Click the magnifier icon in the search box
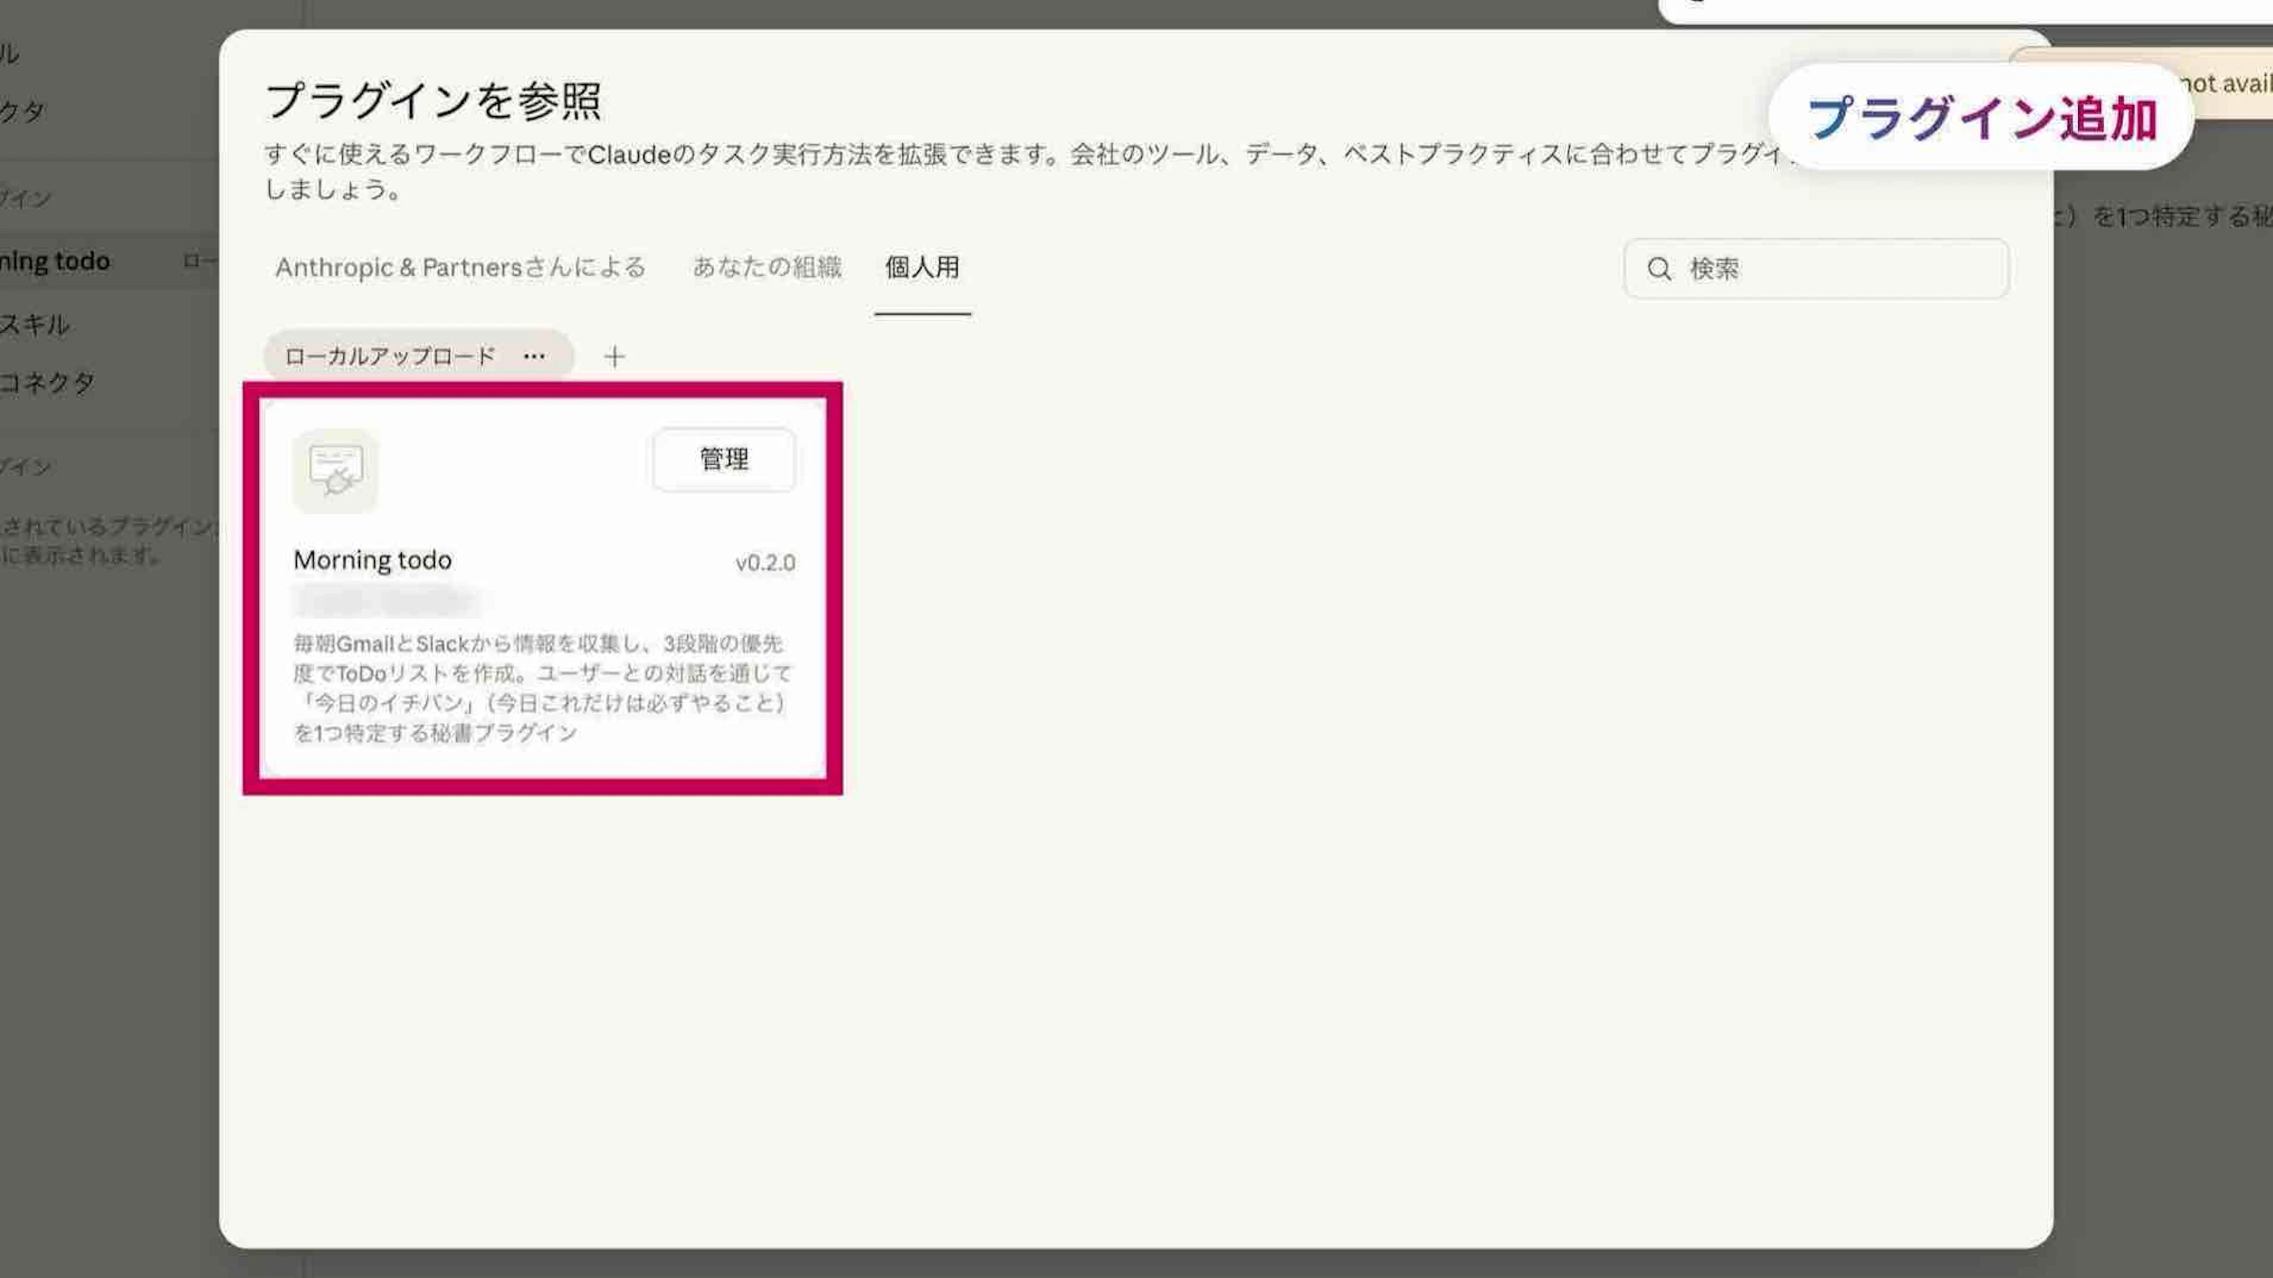This screenshot has height=1278, width=2273. pos(1659,269)
